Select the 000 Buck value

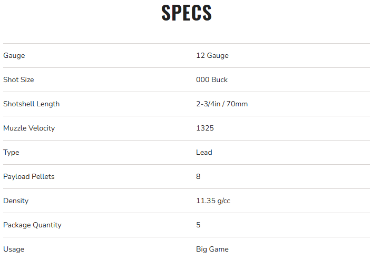(x=211, y=79)
